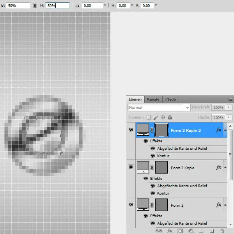The image size is (234, 234).
Task: Collapse effects of the Form 2 Kopie layer
Action: click(225, 167)
